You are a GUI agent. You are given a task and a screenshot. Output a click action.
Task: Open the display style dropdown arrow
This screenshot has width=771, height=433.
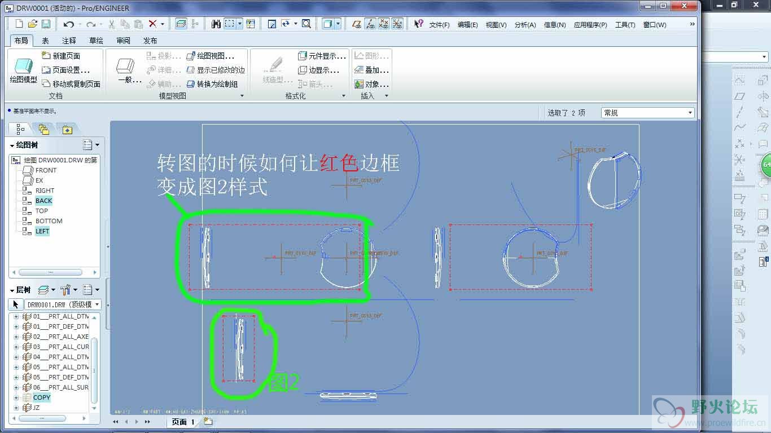click(x=338, y=24)
